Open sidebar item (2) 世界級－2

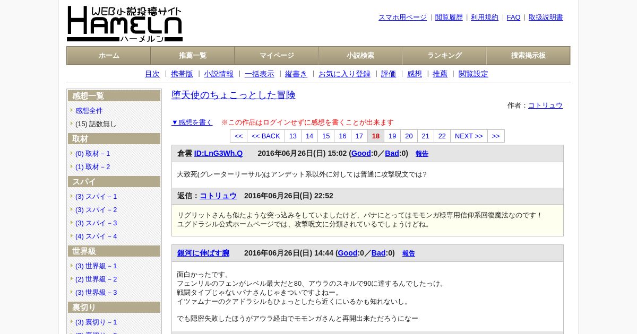(x=96, y=279)
